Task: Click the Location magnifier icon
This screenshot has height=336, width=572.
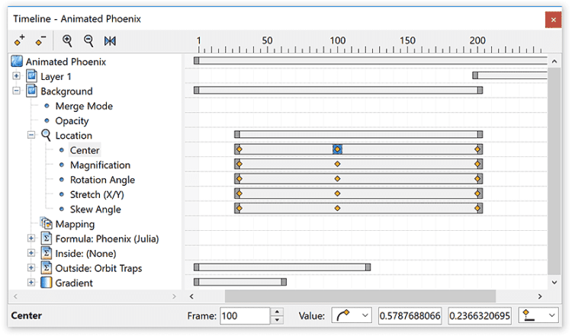Action: [x=46, y=135]
